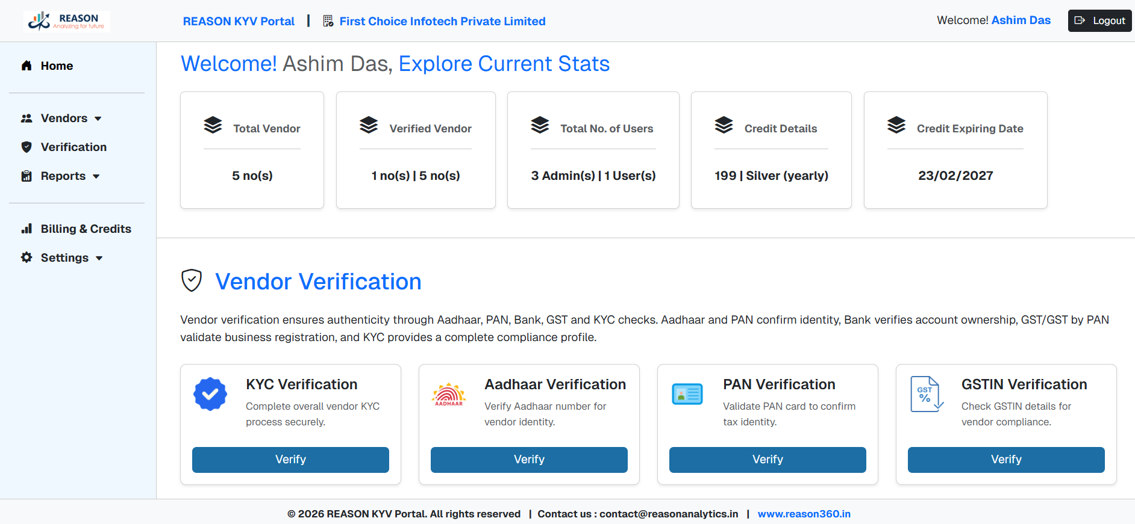Image resolution: width=1135 pixels, height=524 pixels.
Task: Click the PAN card ID icon
Action: (x=687, y=394)
